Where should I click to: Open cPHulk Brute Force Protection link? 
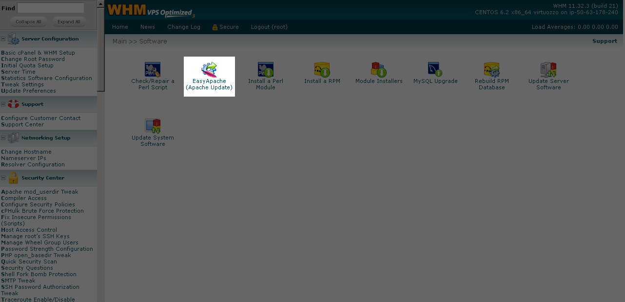tap(42, 211)
